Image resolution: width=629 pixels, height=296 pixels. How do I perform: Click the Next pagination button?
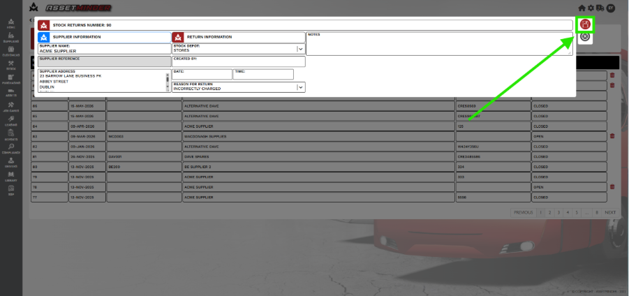[x=610, y=212]
